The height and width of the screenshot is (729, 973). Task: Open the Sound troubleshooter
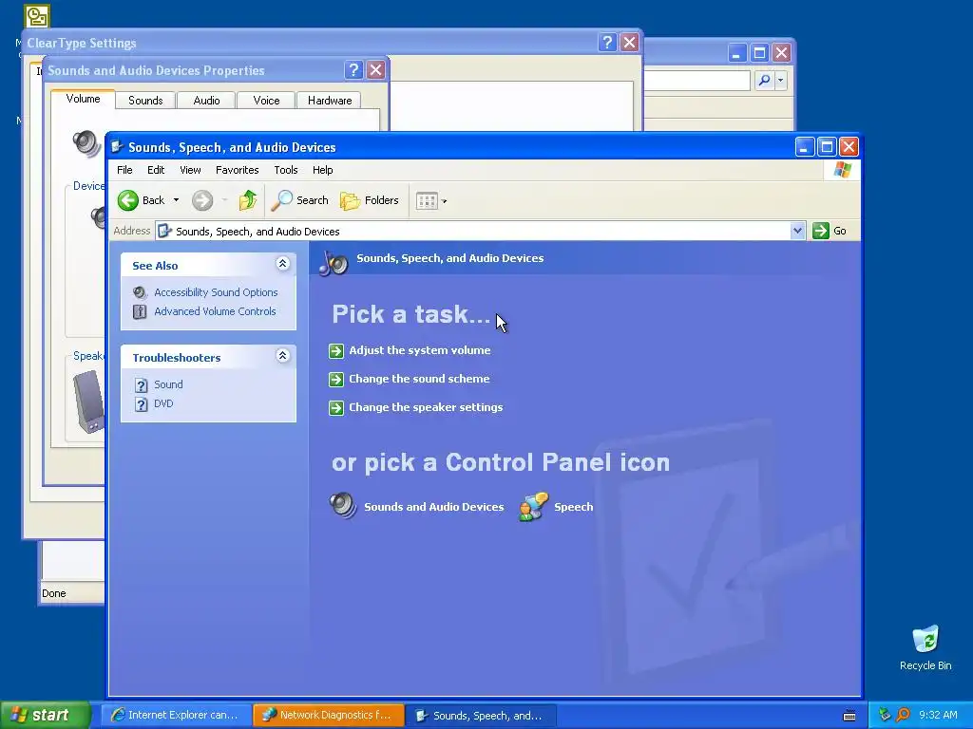tap(168, 384)
